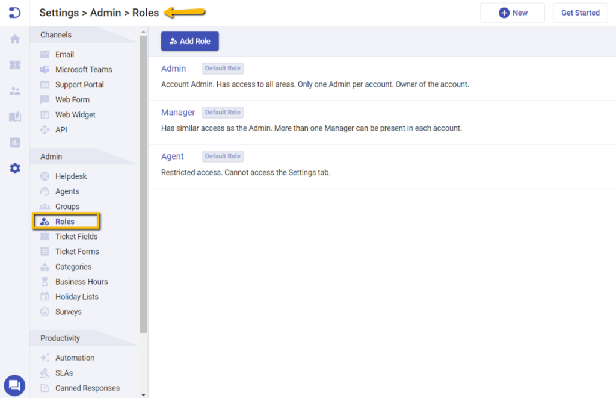
Task: Open Agents under Admin
Action: [67, 191]
